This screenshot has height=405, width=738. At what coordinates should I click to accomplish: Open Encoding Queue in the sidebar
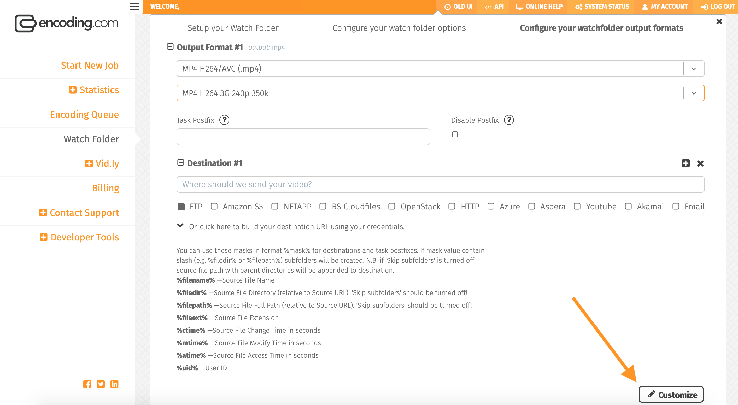pos(84,115)
